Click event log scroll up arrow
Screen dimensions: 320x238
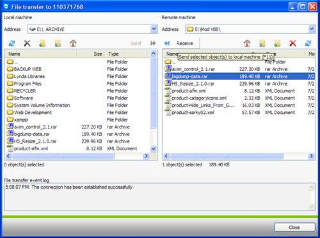point(311,187)
